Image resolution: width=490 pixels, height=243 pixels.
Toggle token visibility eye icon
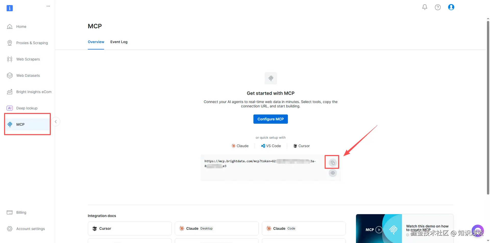pos(333,173)
